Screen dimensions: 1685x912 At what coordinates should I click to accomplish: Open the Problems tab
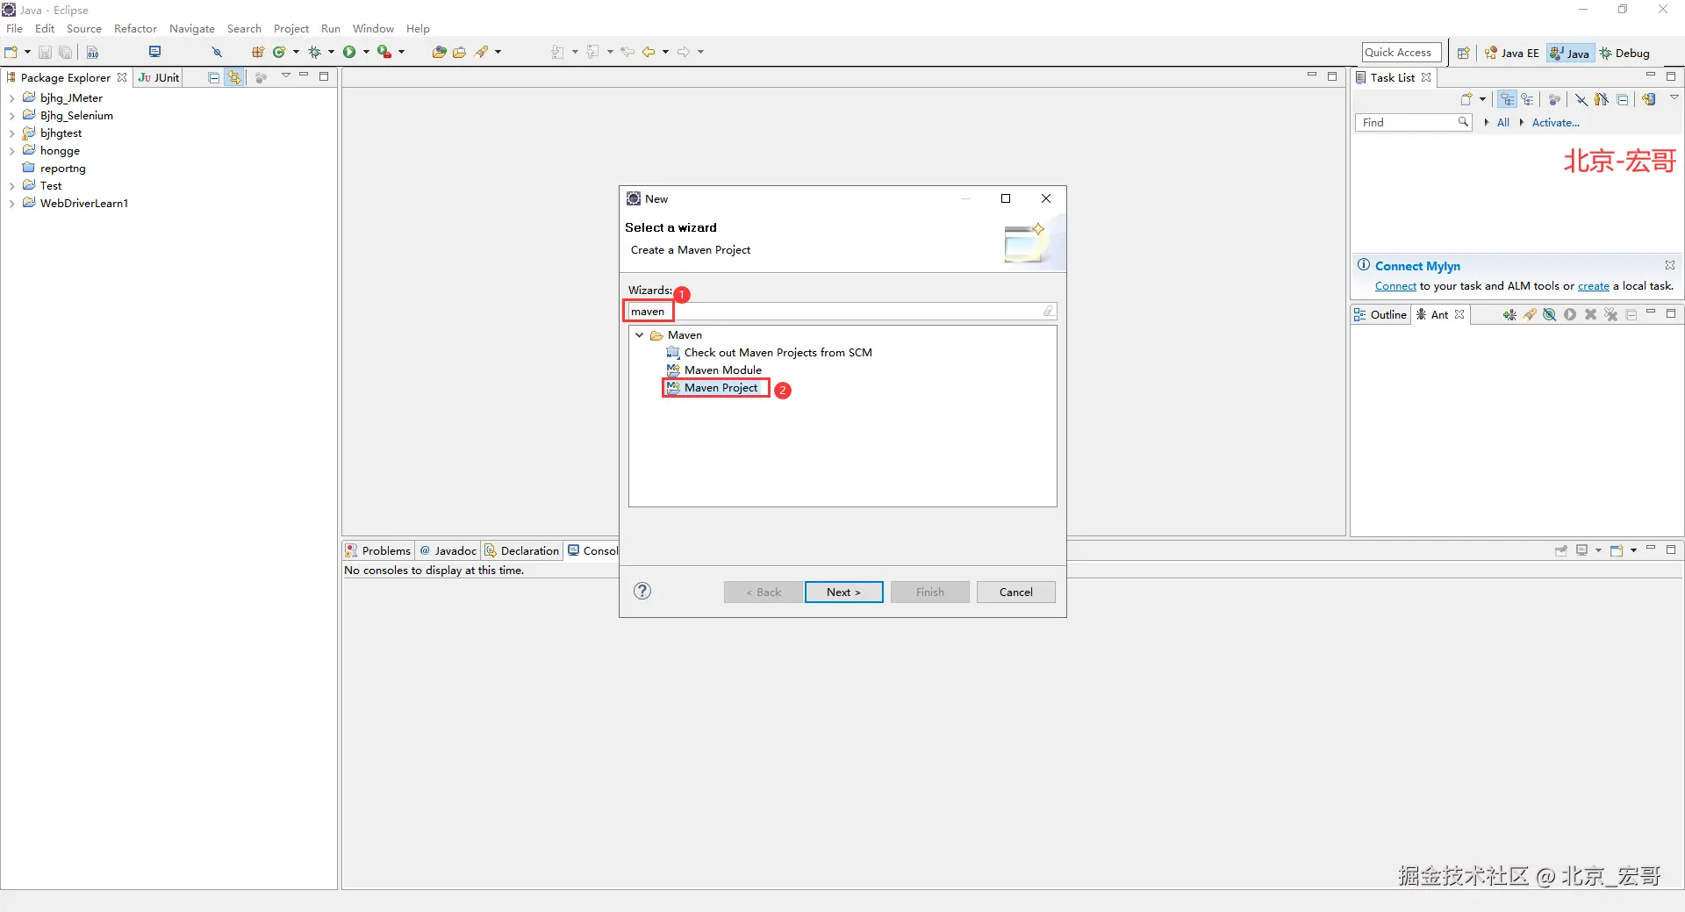[x=378, y=550]
